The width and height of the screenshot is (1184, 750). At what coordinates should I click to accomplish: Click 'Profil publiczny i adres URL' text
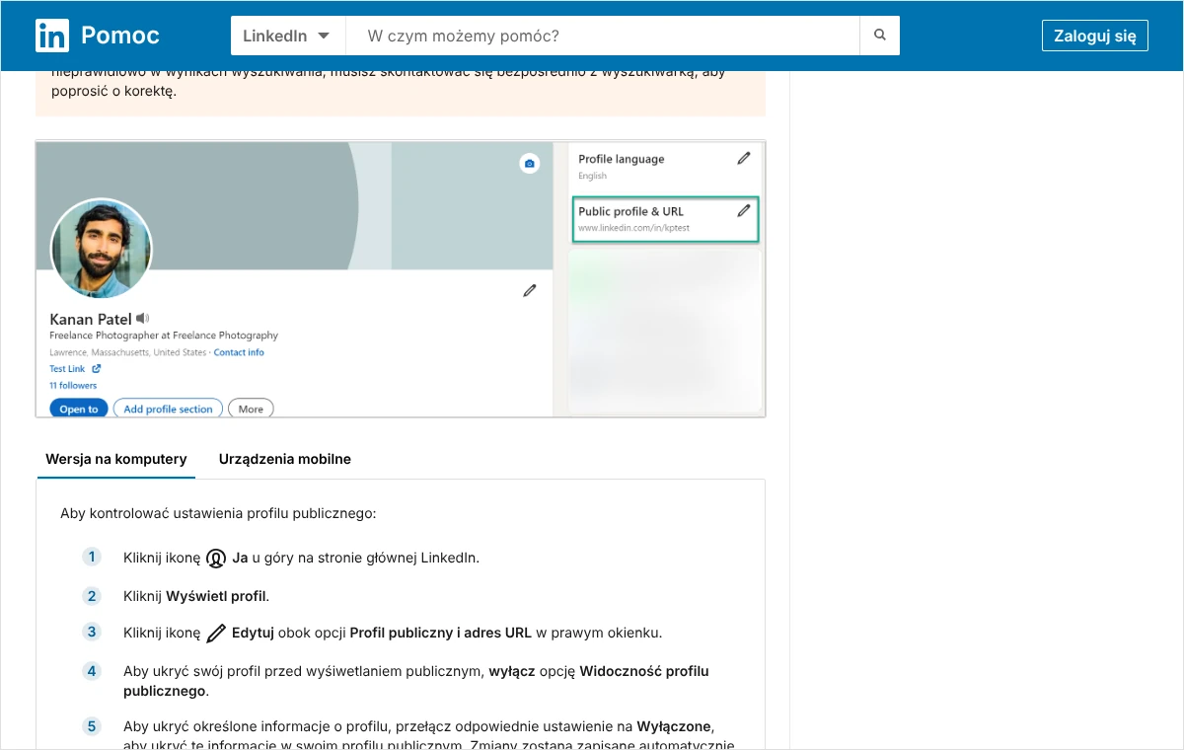point(441,633)
